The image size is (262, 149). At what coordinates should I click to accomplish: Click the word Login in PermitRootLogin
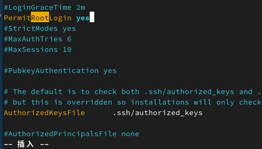(60, 18)
